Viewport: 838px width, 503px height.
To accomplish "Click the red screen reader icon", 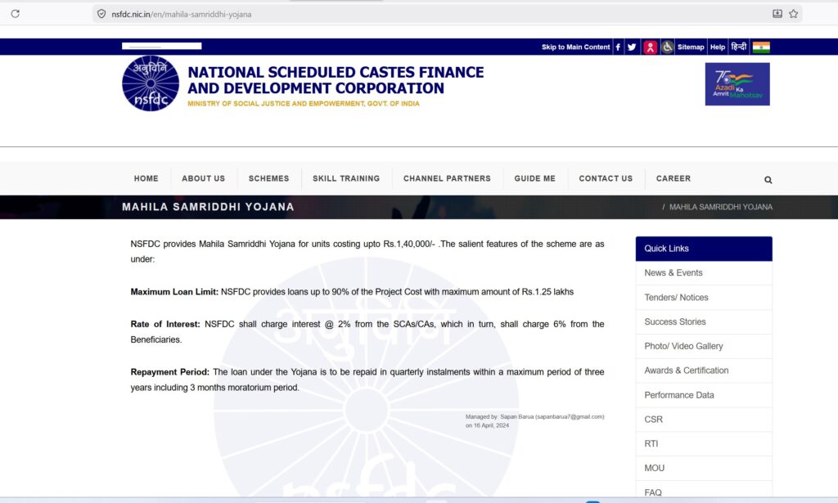I will (650, 47).
